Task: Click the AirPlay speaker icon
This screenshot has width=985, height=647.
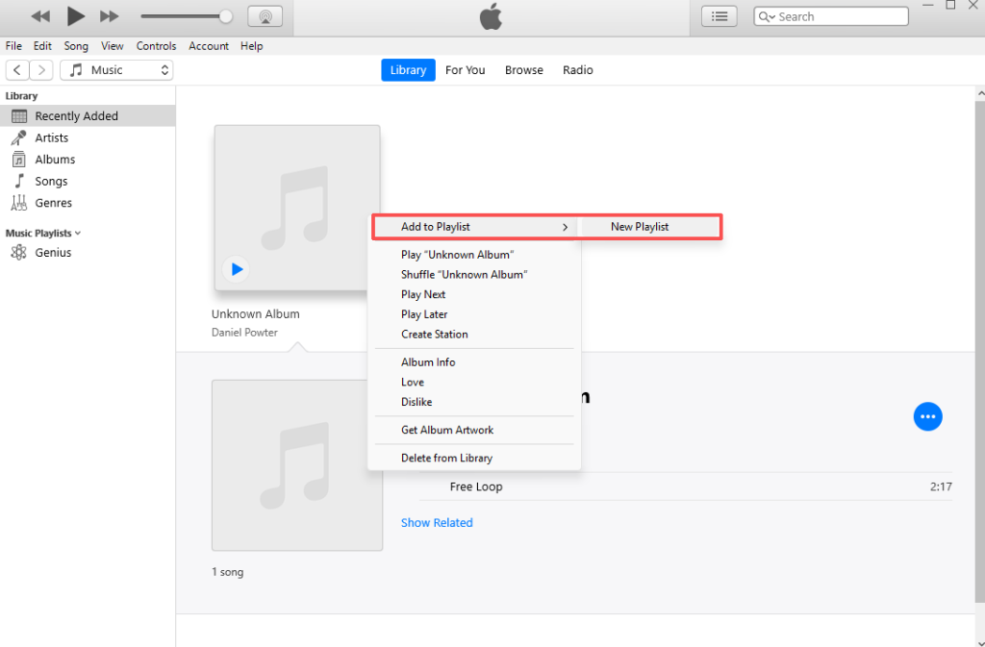Action: point(265,15)
